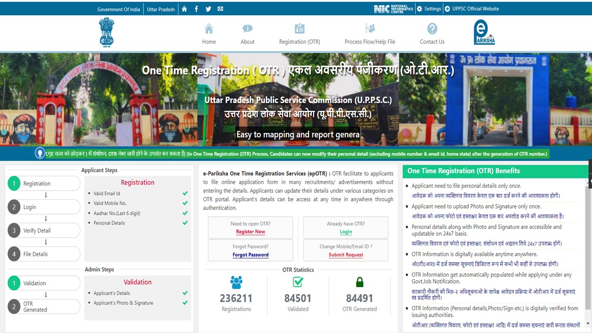
Task: Click red 'Registration' heading in steps panel
Action: (x=137, y=182)
